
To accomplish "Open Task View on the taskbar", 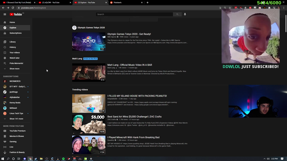I will (x=19, y=159).
